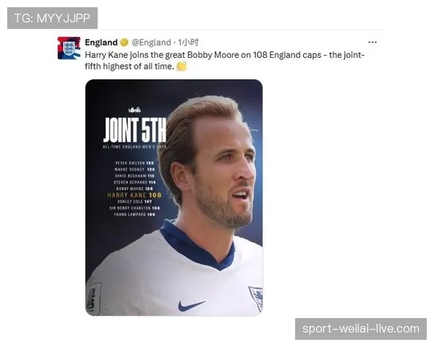The width and height of the screenshot is (434, 347).
Task: Click the small lions logo above JOINT 5TH
Action: [135, 110]
